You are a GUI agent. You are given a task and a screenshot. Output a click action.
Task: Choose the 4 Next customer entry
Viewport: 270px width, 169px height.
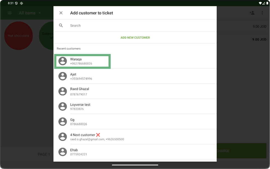pos(135,137)
